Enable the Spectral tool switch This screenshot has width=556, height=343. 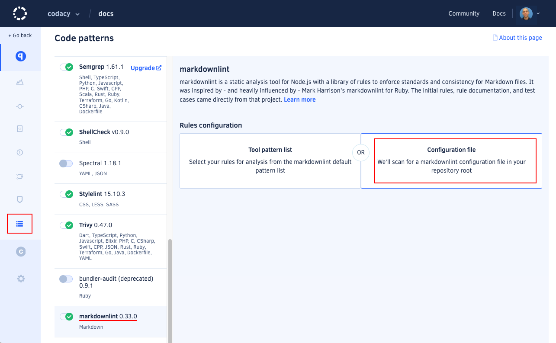(x=66, y=163)
